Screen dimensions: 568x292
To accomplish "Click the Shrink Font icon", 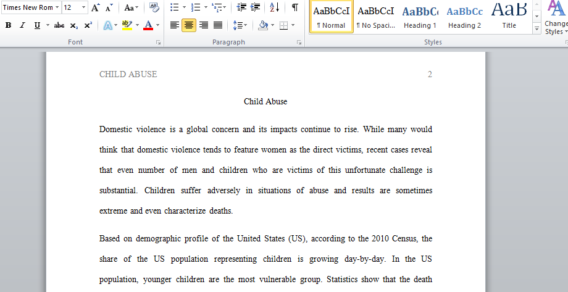I will [x=109, y=7].
